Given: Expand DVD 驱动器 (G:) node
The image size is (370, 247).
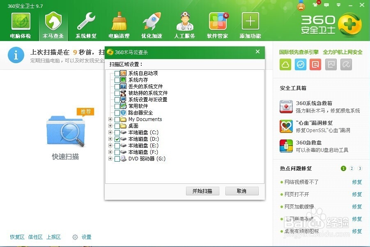Looking at the screenshot, I should point(110,159).
